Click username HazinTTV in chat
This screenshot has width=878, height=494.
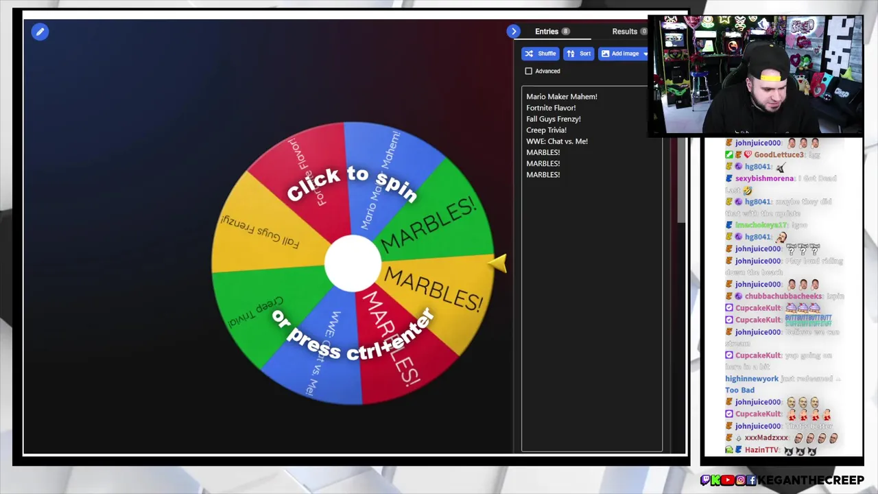tap(761, 450)
